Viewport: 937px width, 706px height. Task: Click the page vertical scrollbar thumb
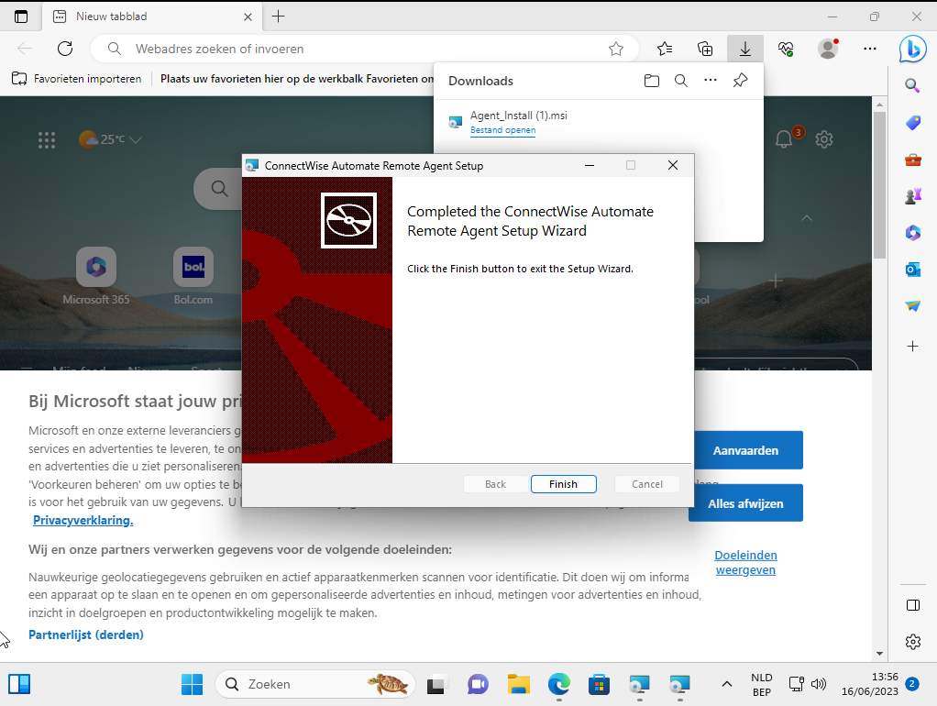pos(879,184)
